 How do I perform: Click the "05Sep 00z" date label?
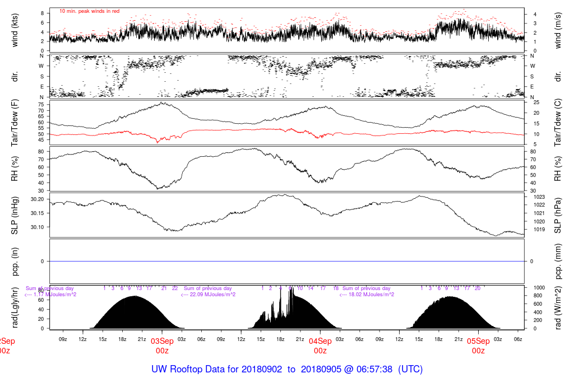[479, 346]
